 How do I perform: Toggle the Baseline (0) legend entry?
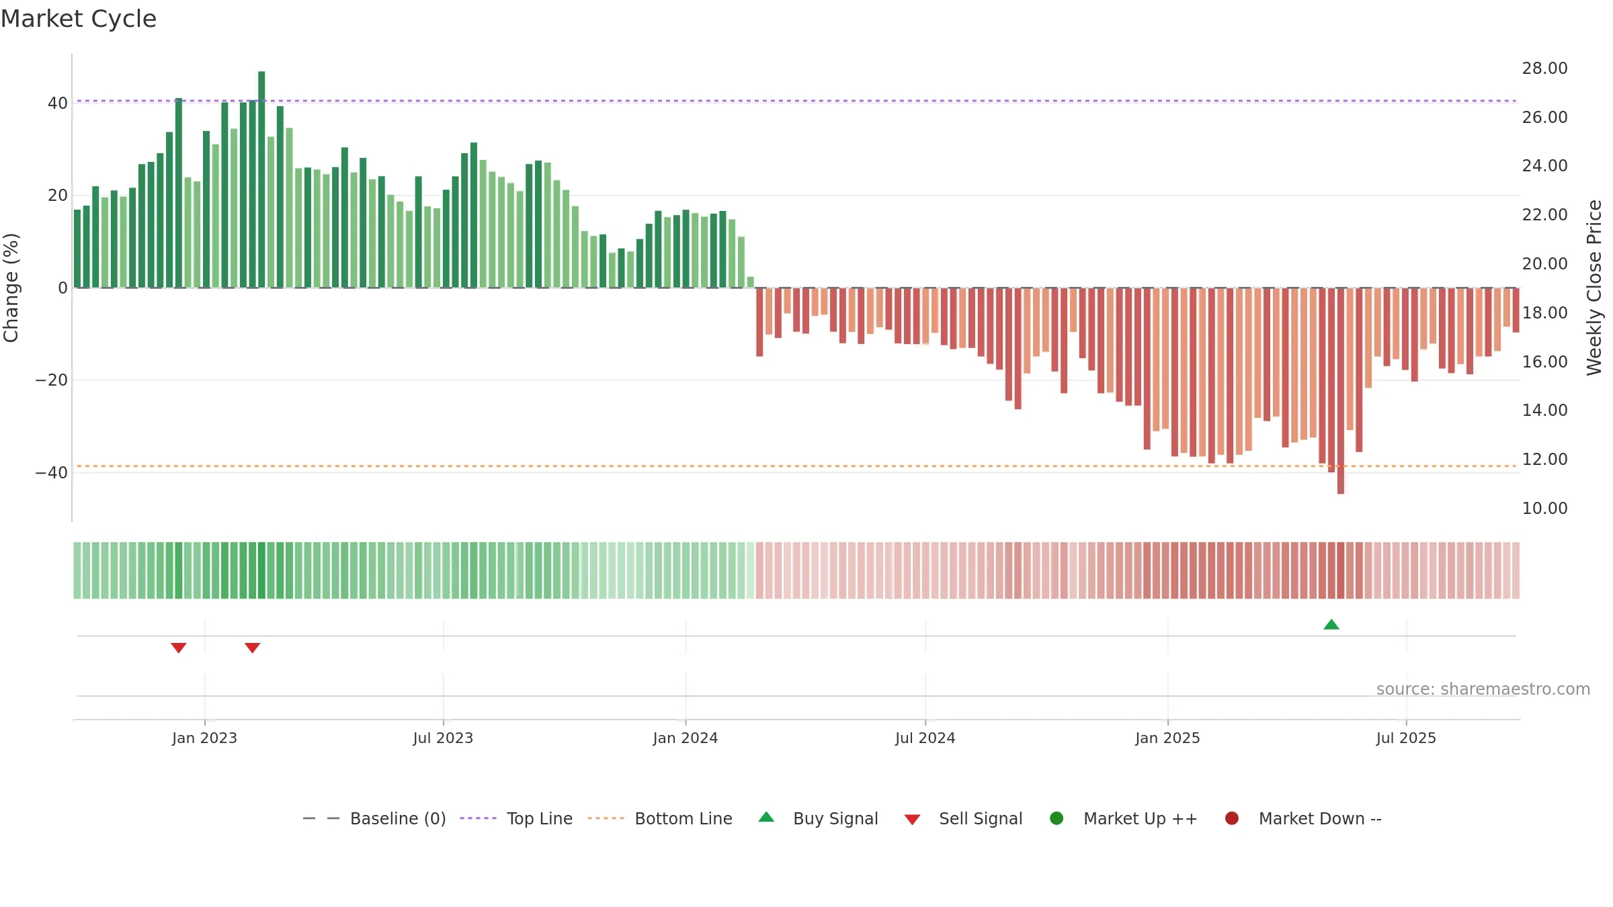[x=374, y=818]
